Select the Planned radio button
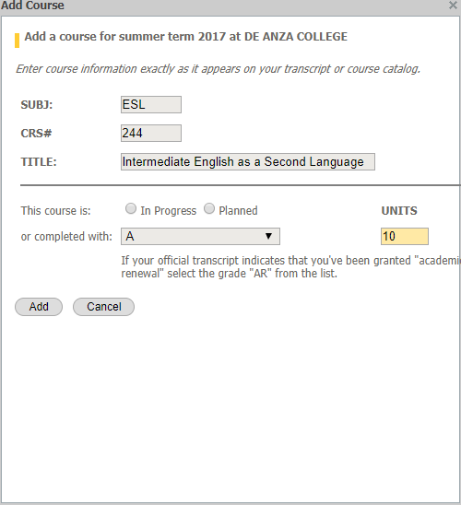This screenshot has width=461, height=505. pos(209,208)
